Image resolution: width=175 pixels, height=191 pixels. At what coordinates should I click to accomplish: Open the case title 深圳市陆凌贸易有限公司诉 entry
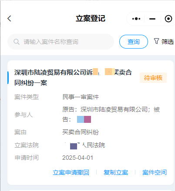pos(73,78)
